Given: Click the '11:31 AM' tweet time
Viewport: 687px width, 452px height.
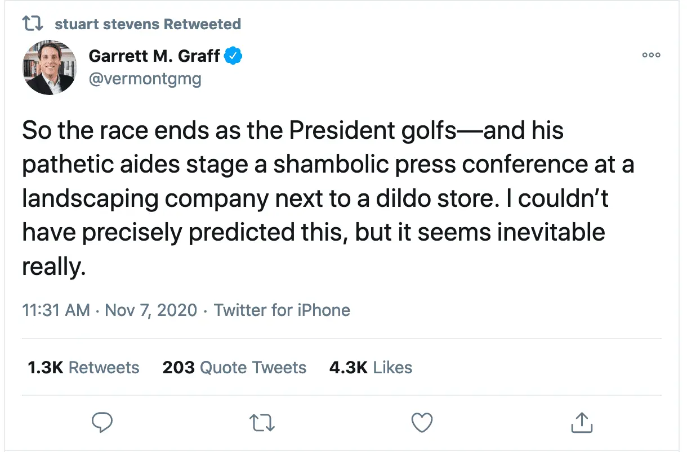Looking at the screenshot, I should click(x=56, y=310).
